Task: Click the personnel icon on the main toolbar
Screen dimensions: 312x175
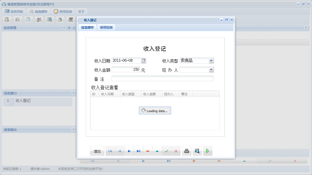Action: coord(39,19)
